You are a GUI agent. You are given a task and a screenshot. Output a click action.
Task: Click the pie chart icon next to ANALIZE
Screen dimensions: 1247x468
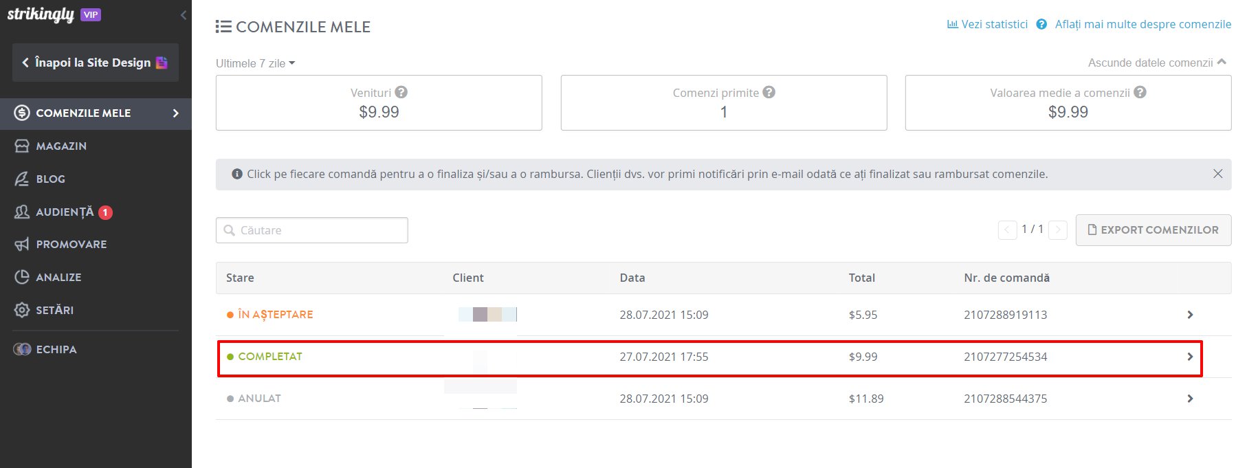[22, 277]
